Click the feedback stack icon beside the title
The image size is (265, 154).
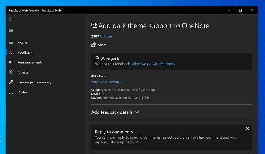(x=94, y=25)
